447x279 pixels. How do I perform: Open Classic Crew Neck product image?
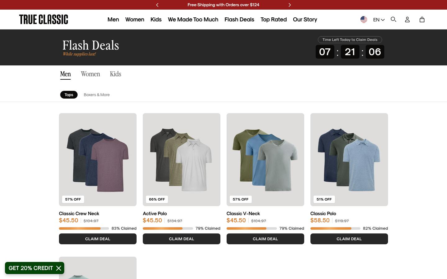pos(98,160)
